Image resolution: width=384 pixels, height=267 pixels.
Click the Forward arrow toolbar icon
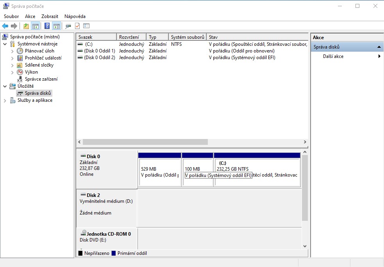coord(14,26)
